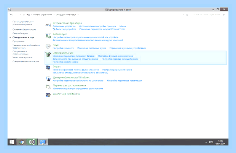Open Часы, язык и регион in sidebar

22,57
